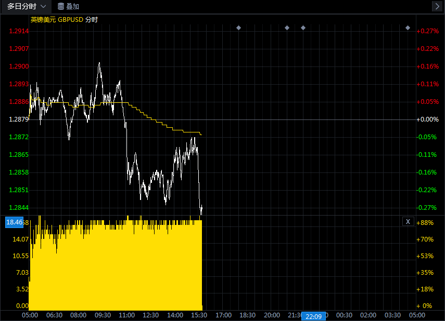Click the 17:00 label on the time axis
This screenshot has width=445, height=321.
[223, 315]
